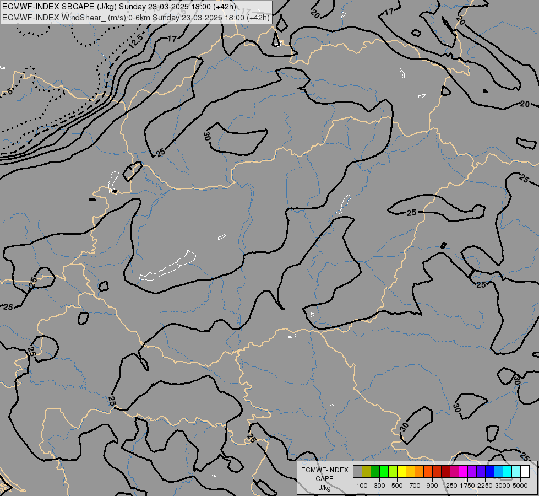This screenshot has width=539, height=496.
Task: Click the legend tick label 500
Action: (x=397, y=486)
